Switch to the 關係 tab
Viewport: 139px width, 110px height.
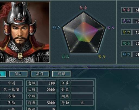click(x=40, y=74)
